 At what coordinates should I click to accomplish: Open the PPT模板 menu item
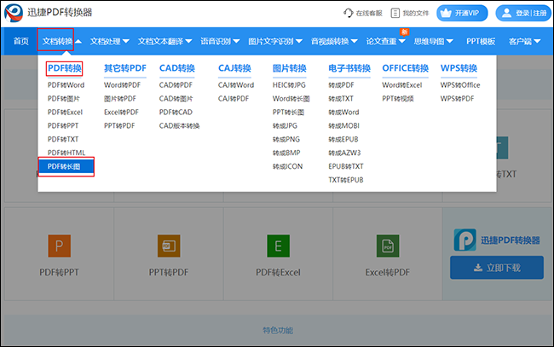pyautogui.click(x=481, y=41)
